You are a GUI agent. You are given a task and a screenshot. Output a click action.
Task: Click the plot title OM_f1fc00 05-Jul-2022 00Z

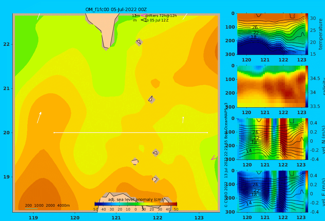[116, 9]
